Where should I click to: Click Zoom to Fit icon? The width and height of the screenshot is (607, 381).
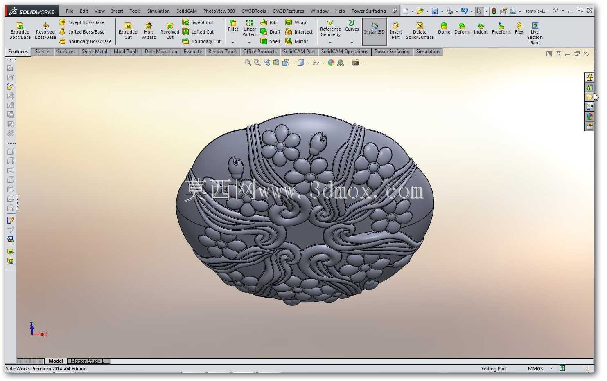click(x=248, y=63)
